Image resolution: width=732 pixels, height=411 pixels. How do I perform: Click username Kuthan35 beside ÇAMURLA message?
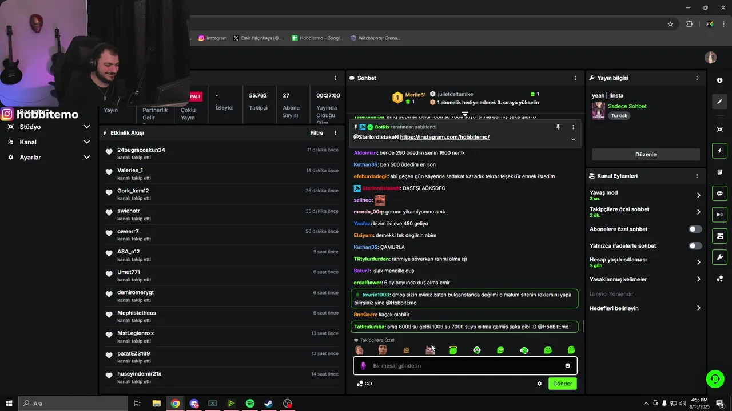[365, 247]
